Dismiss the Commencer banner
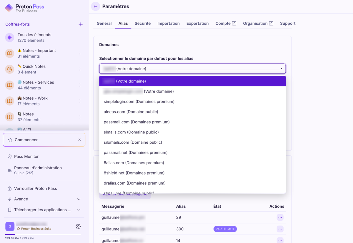This screenshot has width=353, height=243. [x=79, y=140]
